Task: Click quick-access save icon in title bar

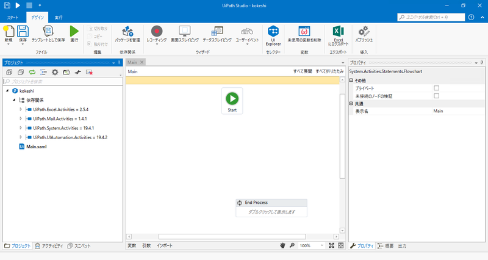Action: 7,5
